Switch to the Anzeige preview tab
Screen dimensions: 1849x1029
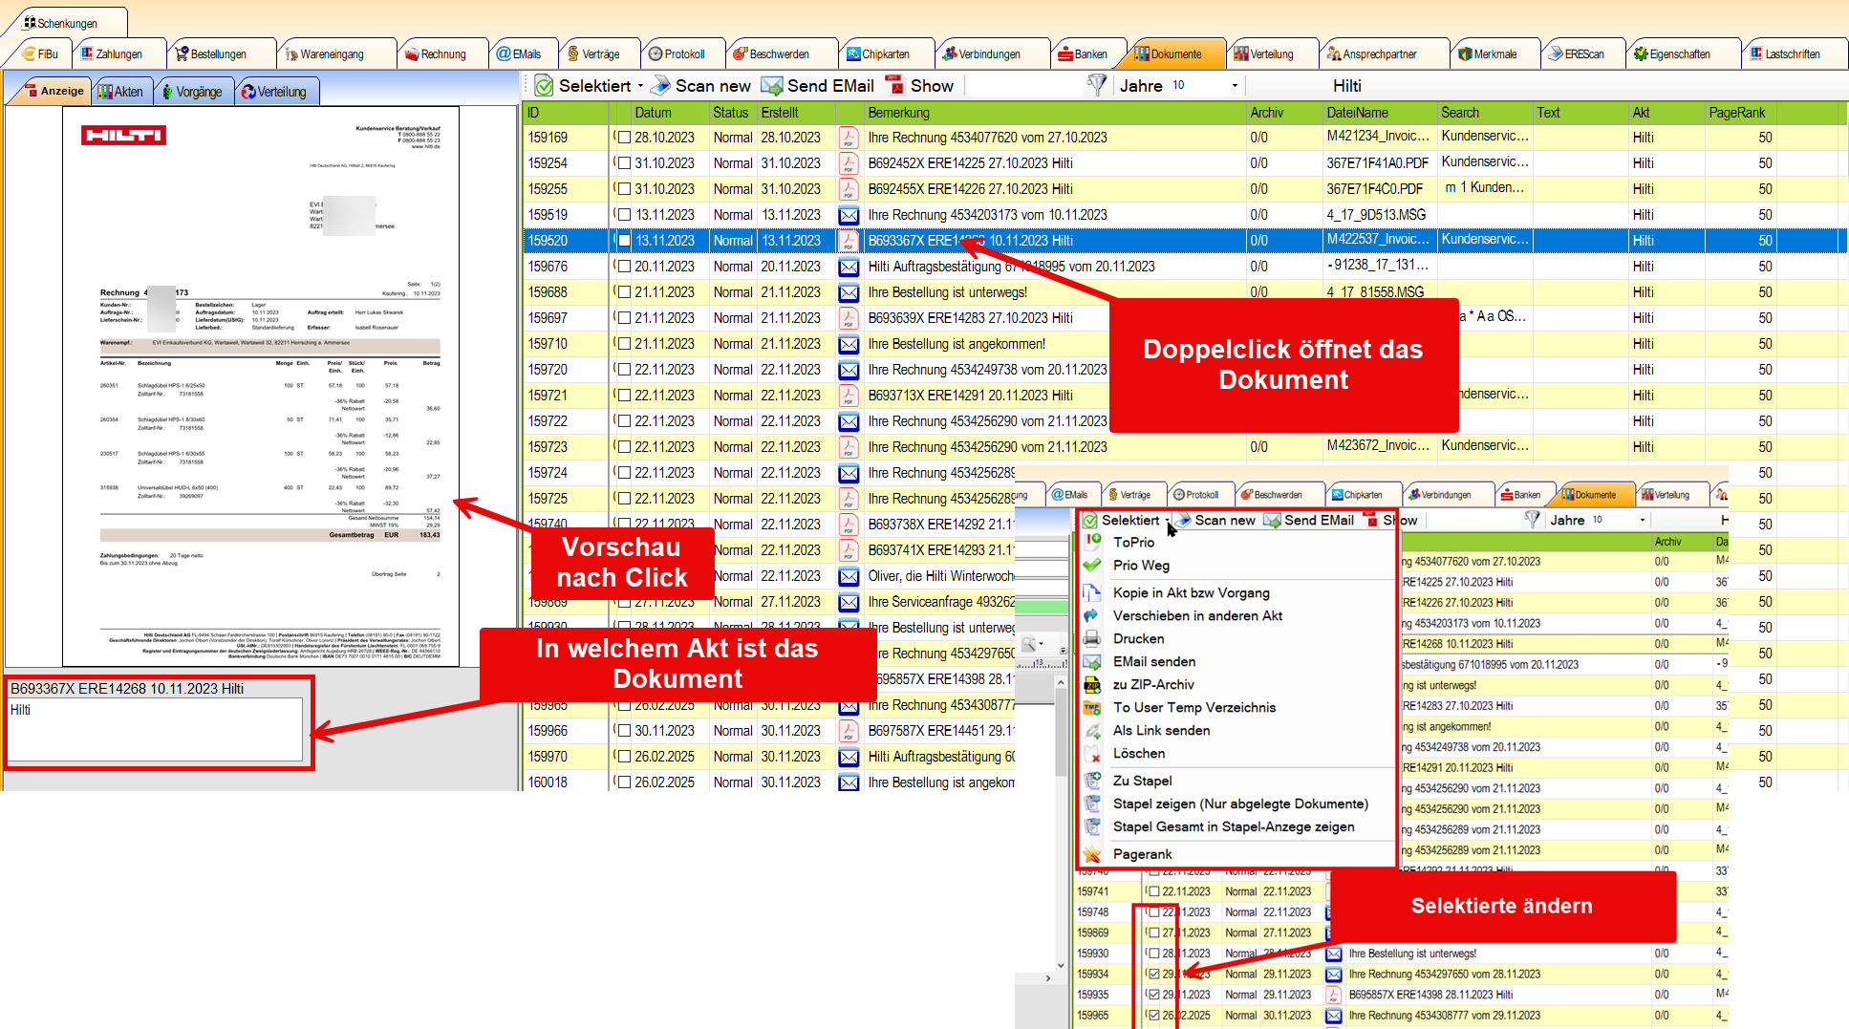coord(53,91)
